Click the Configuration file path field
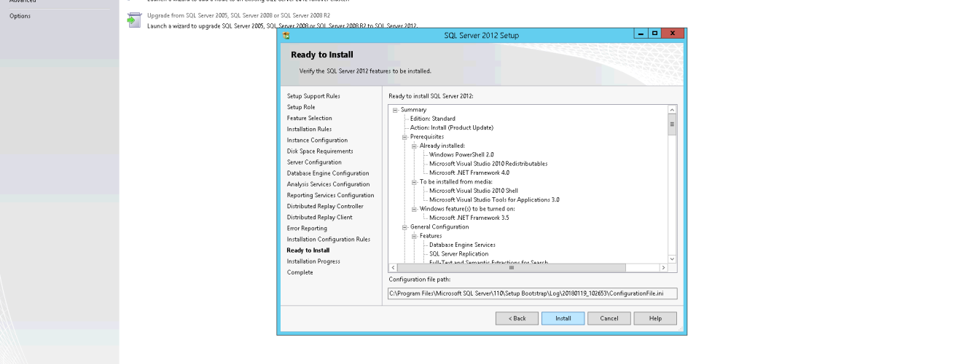This screenshot has width=962, height=364. [532, 293]
